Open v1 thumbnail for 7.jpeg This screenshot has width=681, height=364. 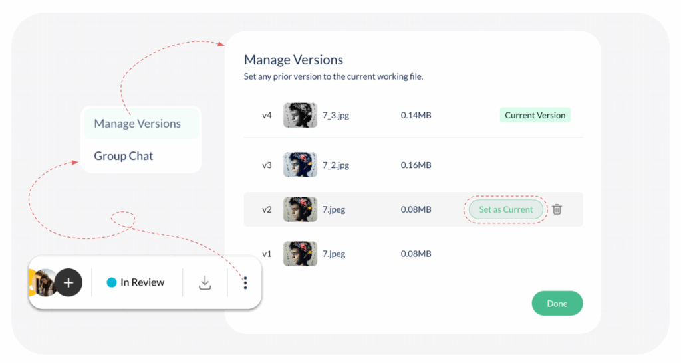coord(300,254)
